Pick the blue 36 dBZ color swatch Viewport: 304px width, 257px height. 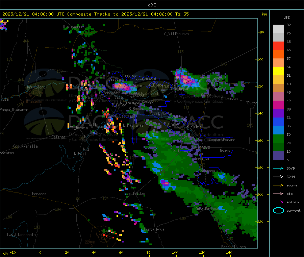278,122
